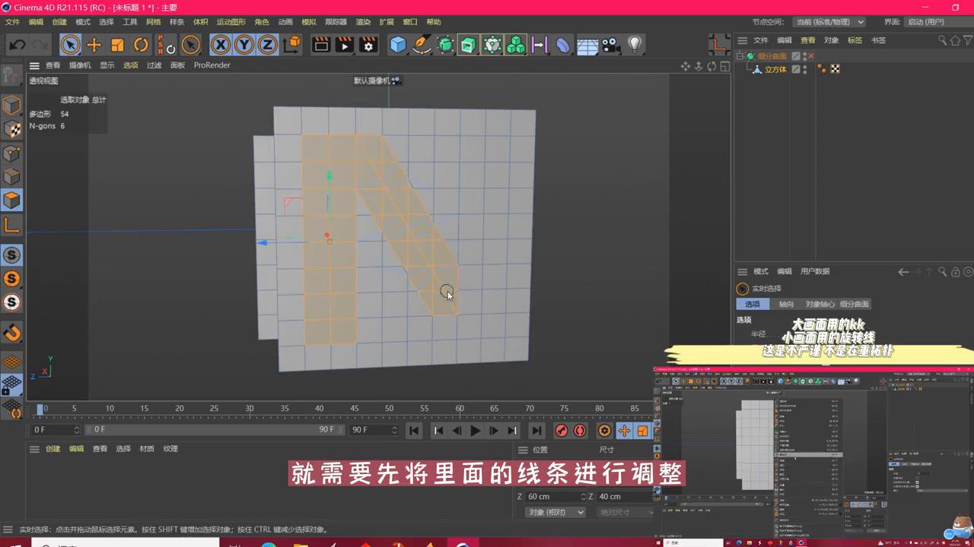Select the Move tool
The width and height of the screenshot is (974, 547).
point(94,45)
